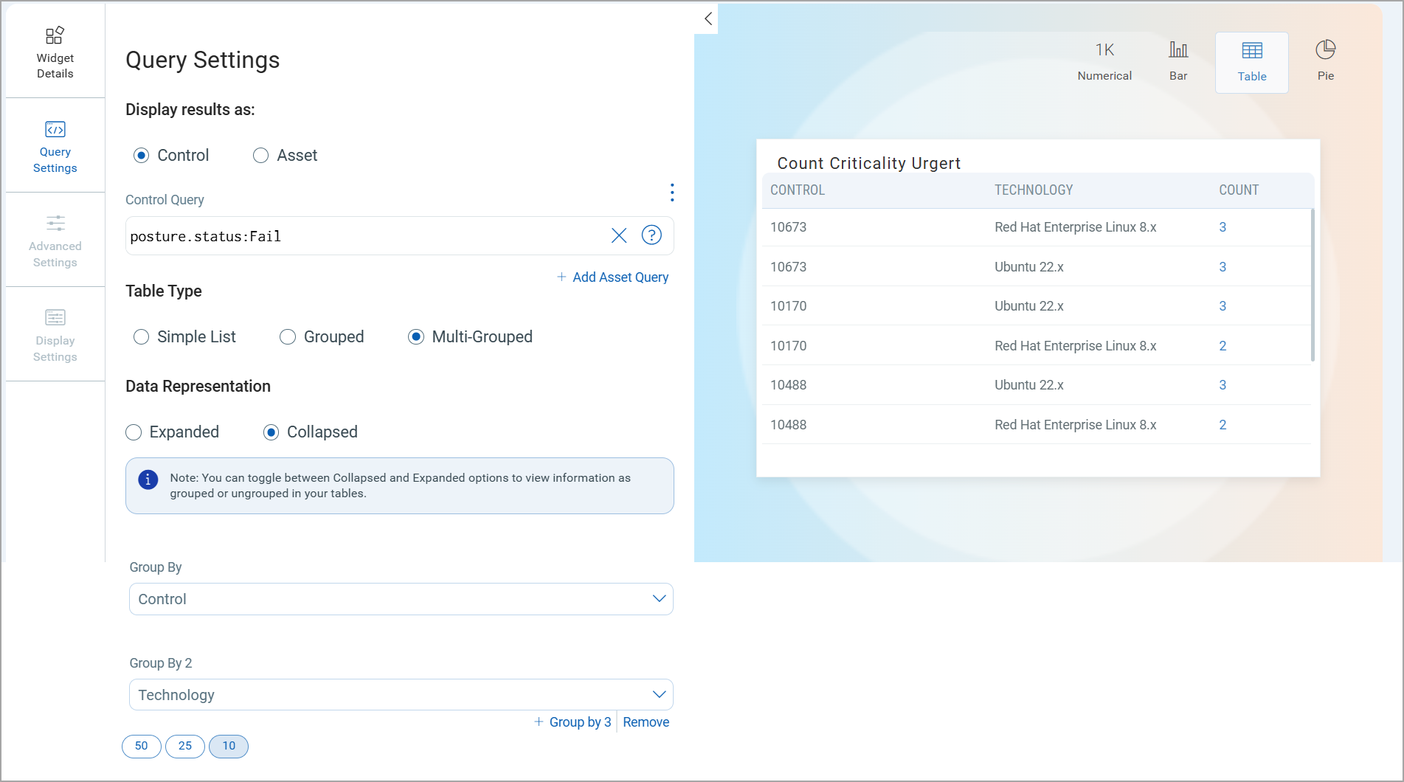Set result limit to 50

pos(141,746)
